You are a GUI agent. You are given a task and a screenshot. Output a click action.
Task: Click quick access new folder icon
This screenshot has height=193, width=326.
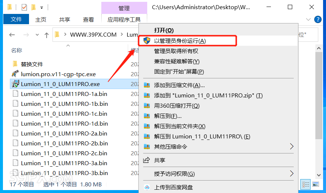click(x=33, y=7)
